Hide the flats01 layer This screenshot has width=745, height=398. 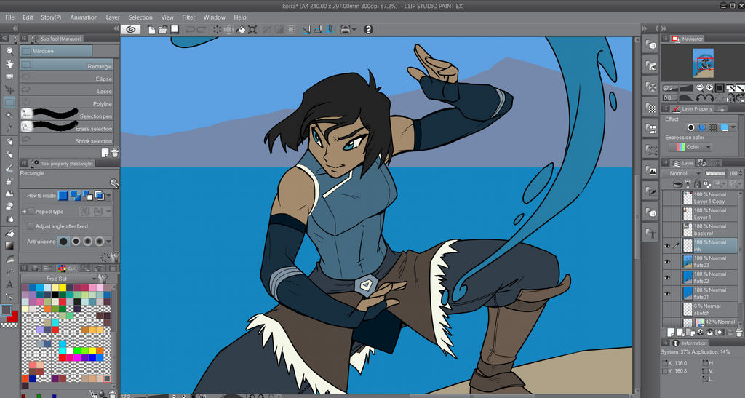click(x=666, y=293)
